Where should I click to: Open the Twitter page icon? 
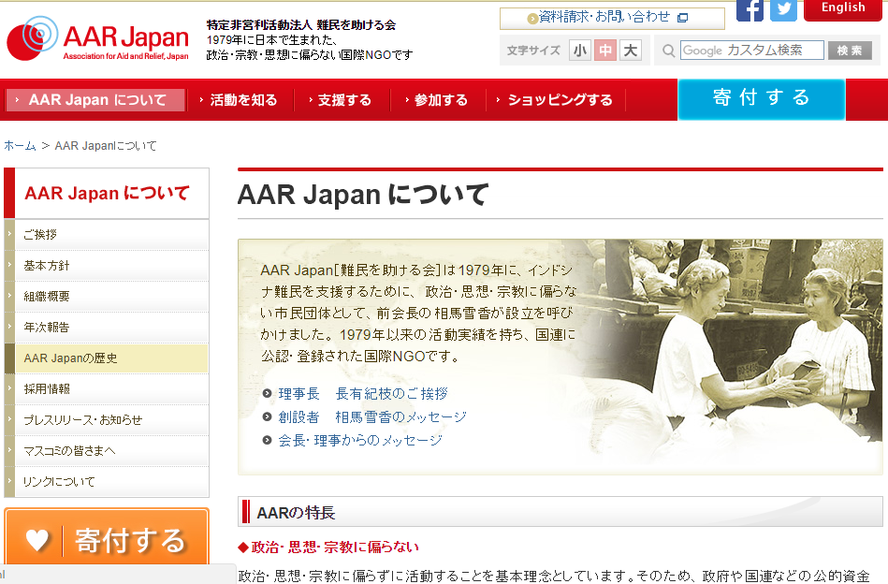pos(783,10)
